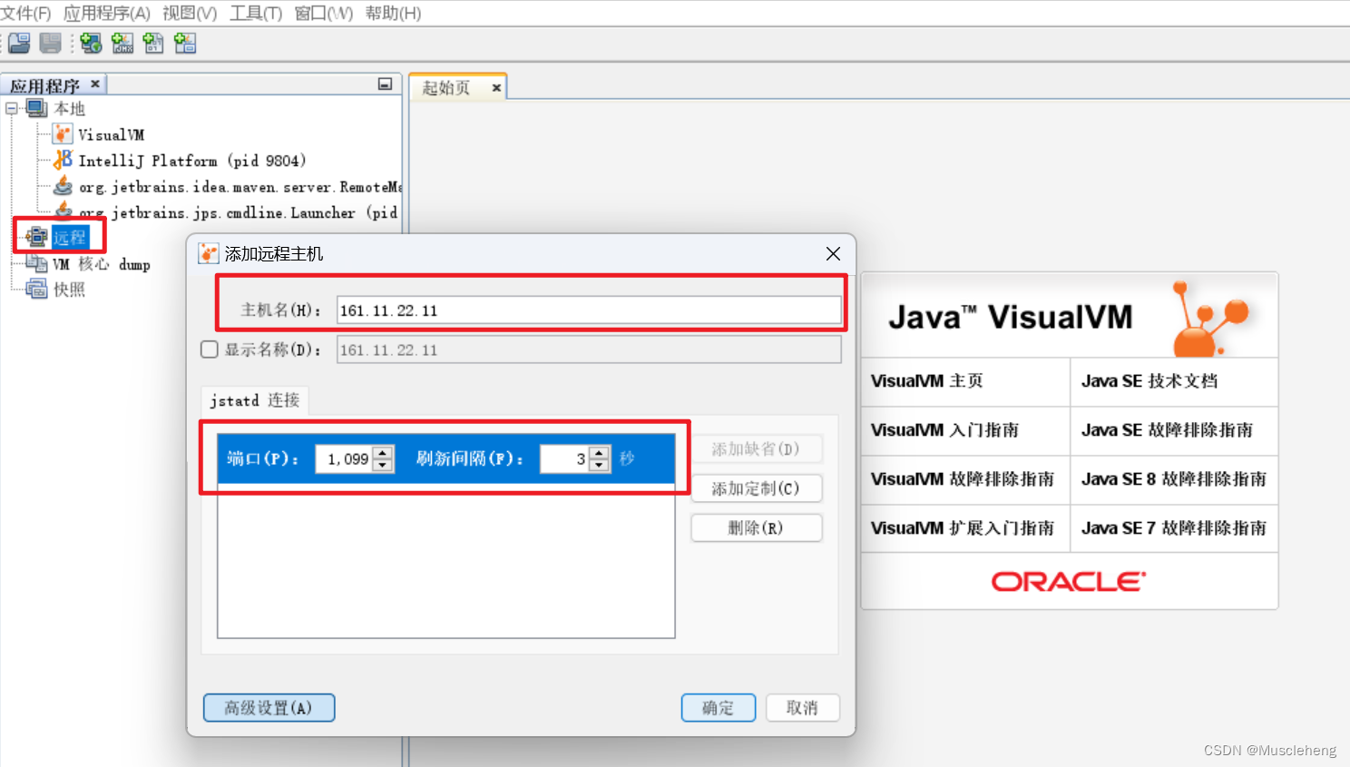This screenshot has height=767, width=1350.
Task: Click the open snapshot folder toolbar icon
Action: [x=18, y=43]
